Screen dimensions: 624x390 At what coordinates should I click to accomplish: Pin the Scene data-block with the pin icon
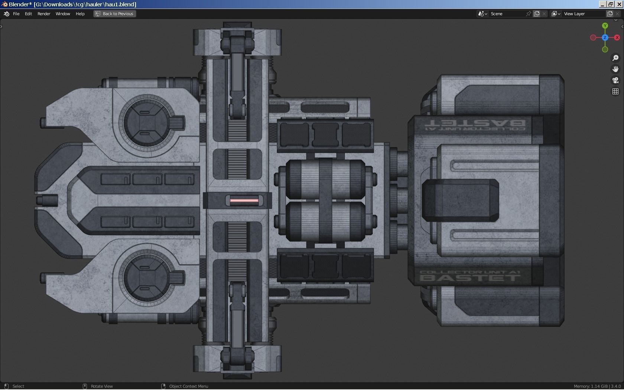coord(528,14)
